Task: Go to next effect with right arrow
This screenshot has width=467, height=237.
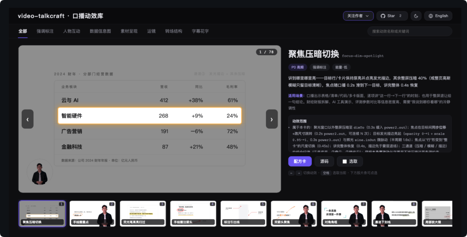Action: [x=272, y=119]
